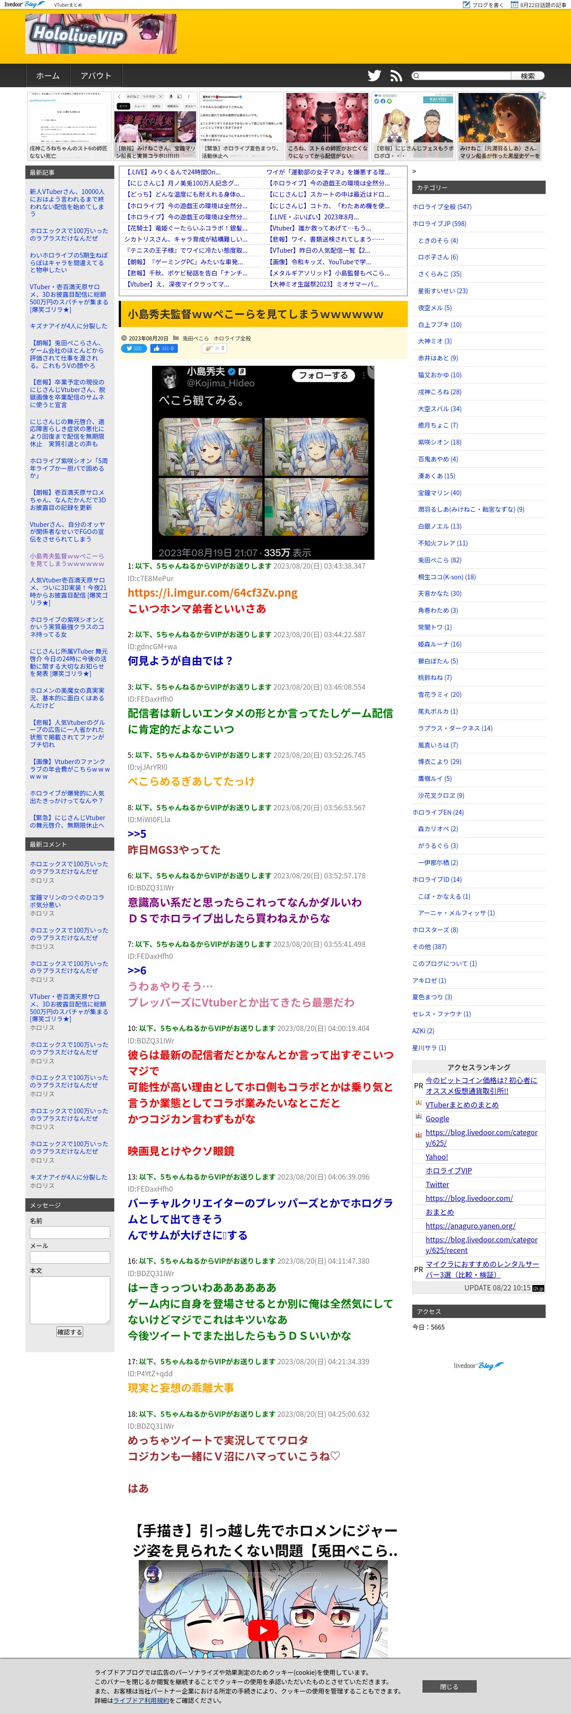
Task: Open the 【緊急】ホロライブ夏色まつり thumbnail
Action: coord(241,126)
